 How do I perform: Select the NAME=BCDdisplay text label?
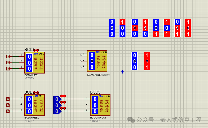[x=98, y=75]
